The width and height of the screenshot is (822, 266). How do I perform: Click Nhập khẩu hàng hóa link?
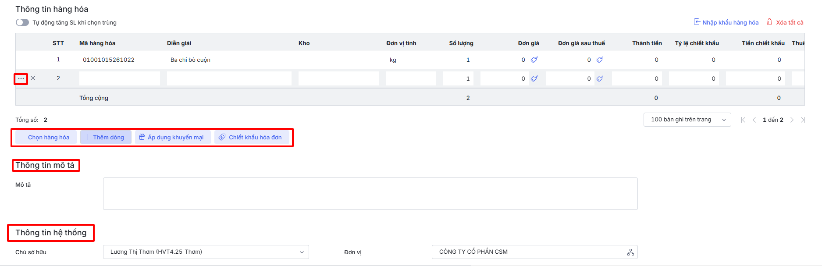point(726,22)
